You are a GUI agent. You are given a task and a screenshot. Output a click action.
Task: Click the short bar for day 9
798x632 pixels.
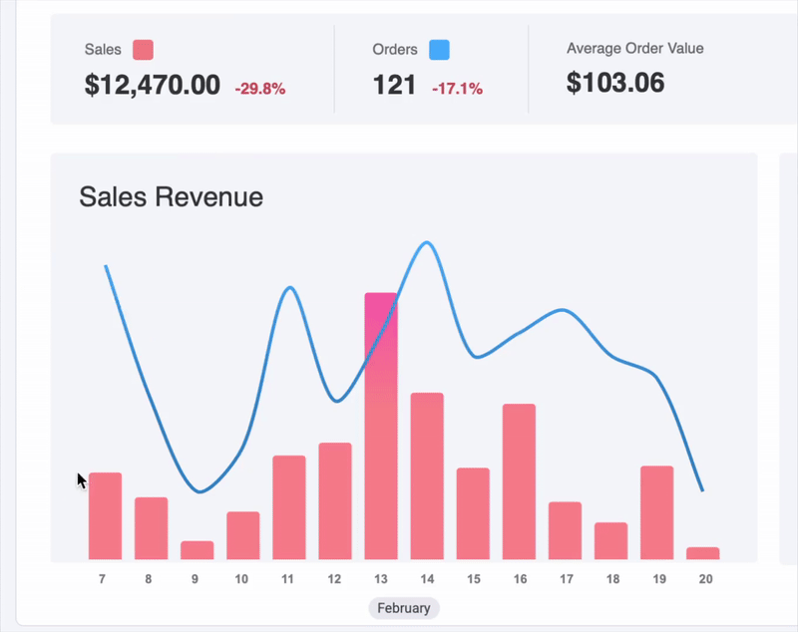click(x=197, y=550)
